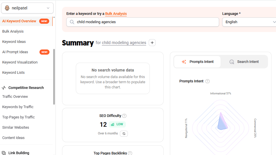Open the Language English dropdown
276x155 pixels.
[249, 22]
